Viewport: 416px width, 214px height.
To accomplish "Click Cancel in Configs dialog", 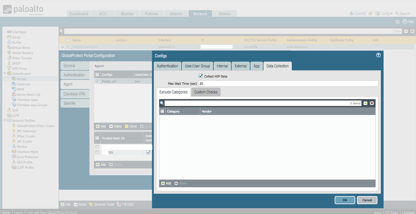I will 367,200.
